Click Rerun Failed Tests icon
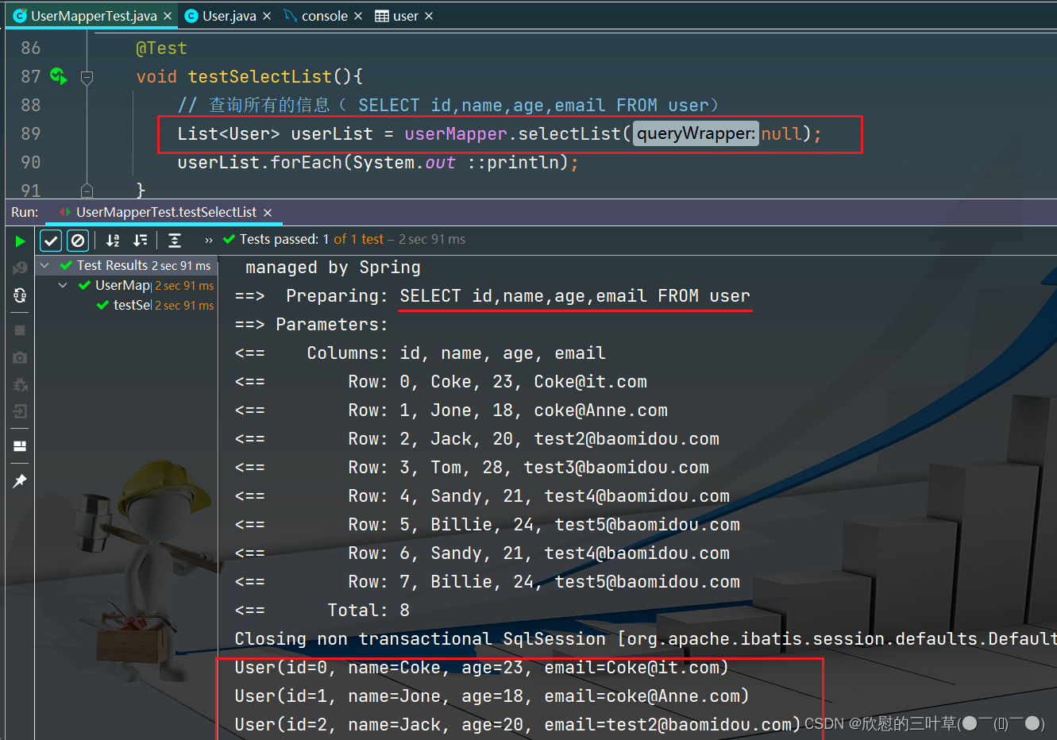Viewport: 1057px width, 740px height. click(20, 268)
